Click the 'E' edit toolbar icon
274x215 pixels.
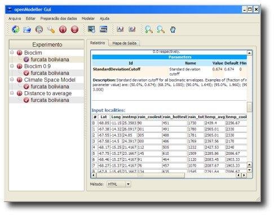(132, 29)
